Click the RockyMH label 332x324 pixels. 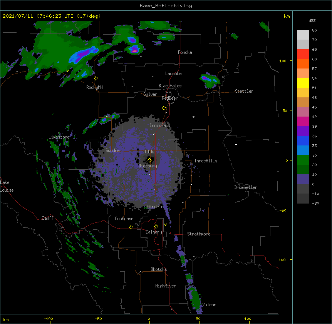(94, 87)
